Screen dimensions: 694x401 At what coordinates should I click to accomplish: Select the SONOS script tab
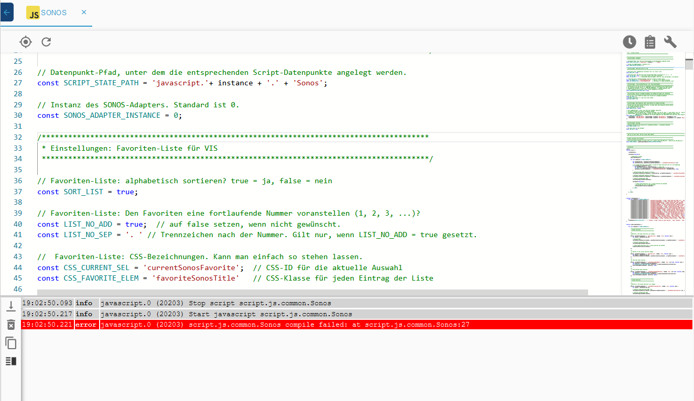pyautogui.click(x=53, y=13)
